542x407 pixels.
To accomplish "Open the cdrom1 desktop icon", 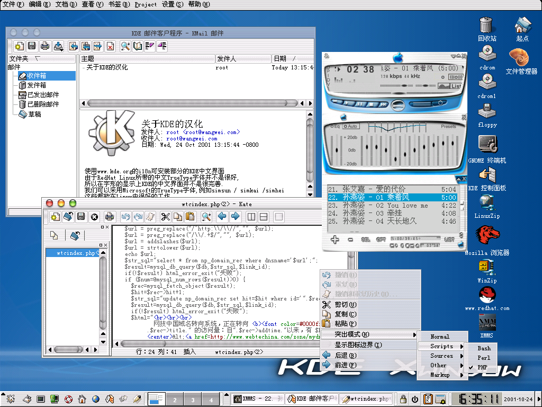I will (487, 86).
